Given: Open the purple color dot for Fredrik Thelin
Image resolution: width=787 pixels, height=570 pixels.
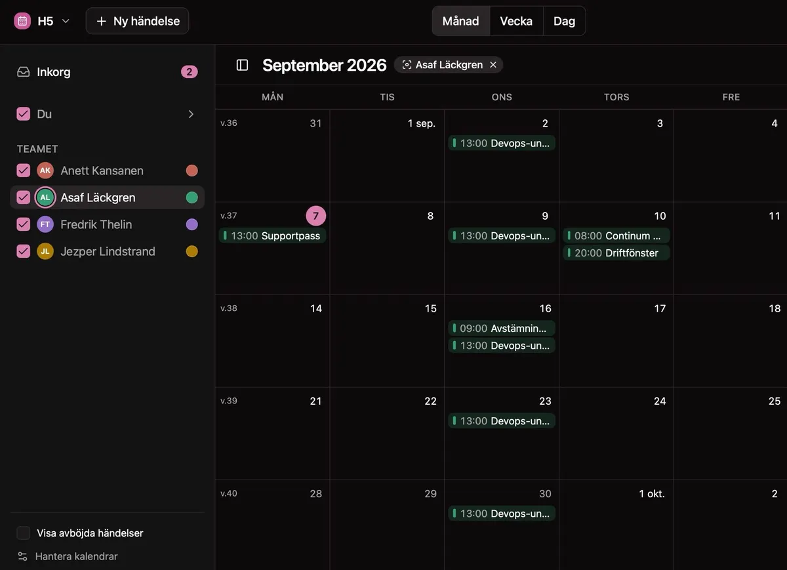Looking at the screenshot, I should pos(192,224).
